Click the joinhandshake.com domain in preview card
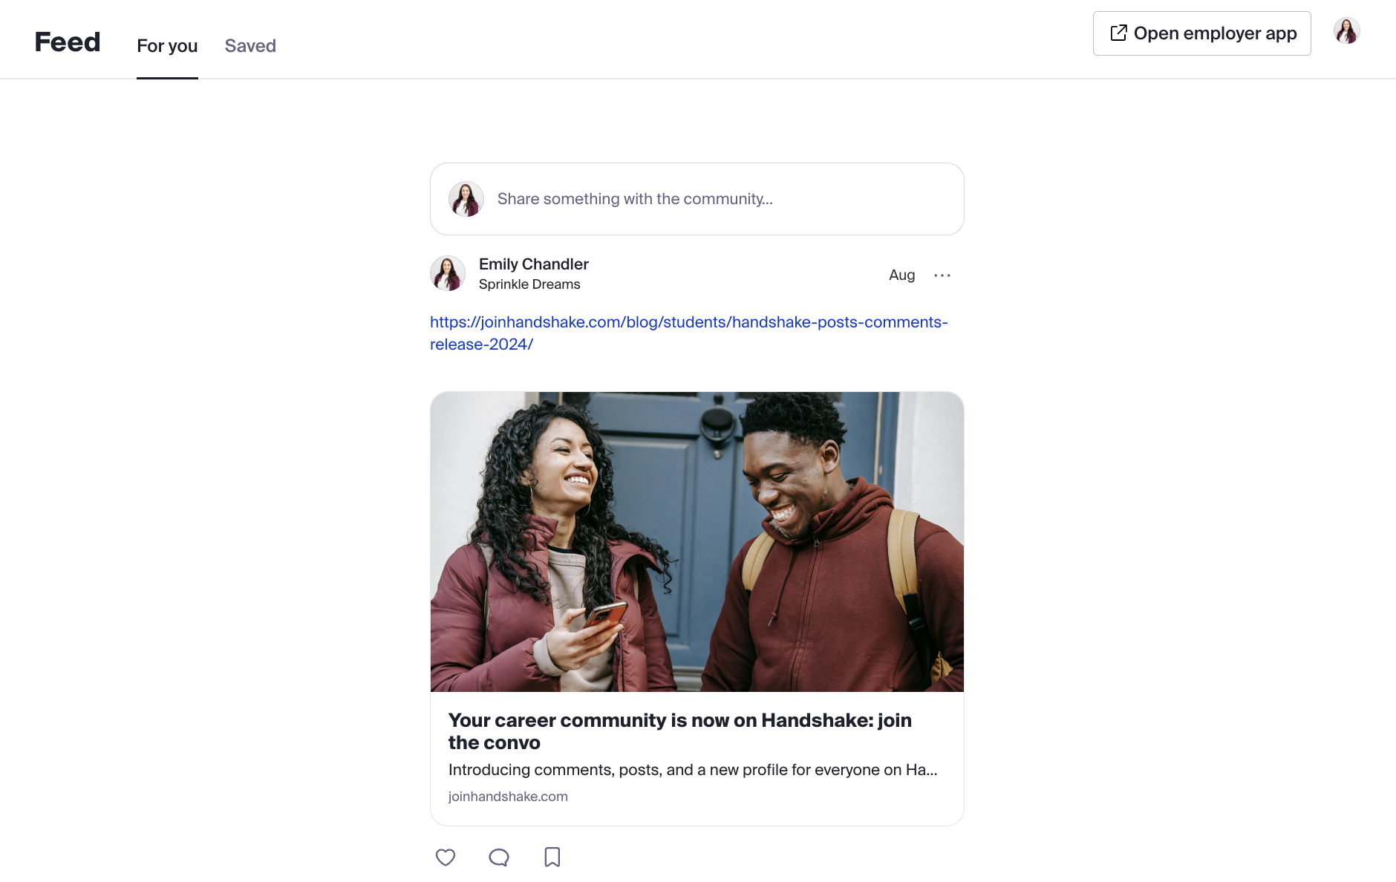 [x=508, y=797]
